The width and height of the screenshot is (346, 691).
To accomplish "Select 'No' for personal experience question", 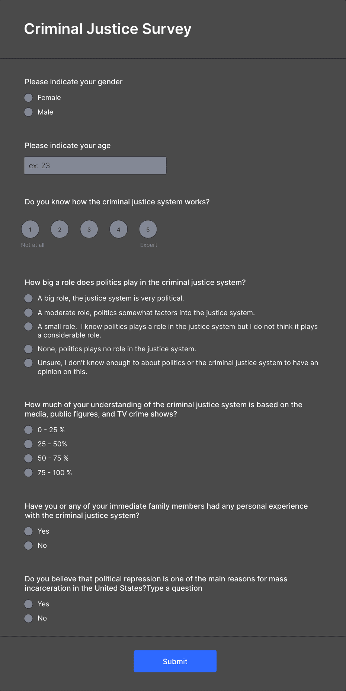I will click(x=28, y=545).
